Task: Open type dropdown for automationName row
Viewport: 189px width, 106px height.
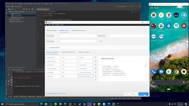Action: point(69,69)
